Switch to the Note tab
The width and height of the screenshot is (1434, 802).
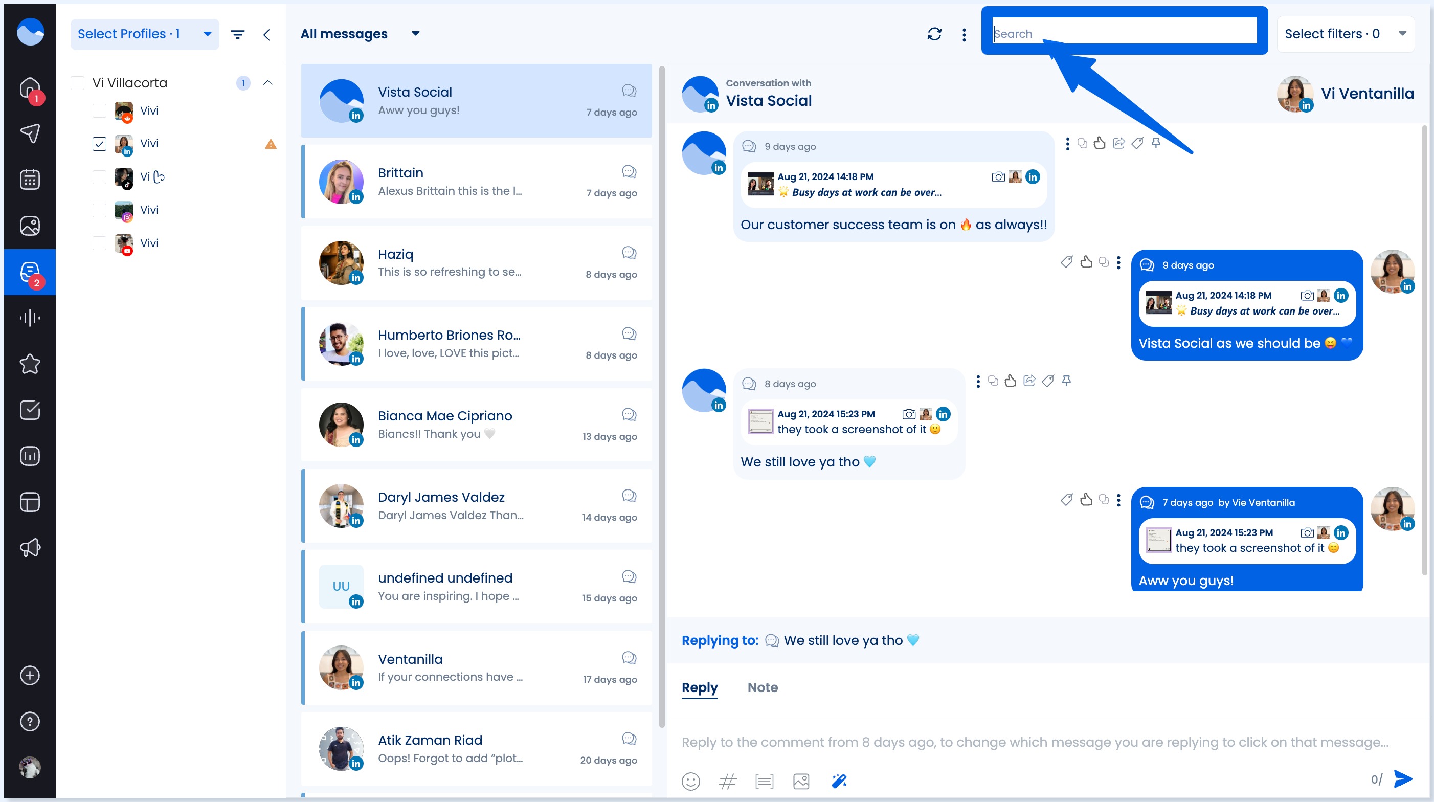click(762, 687)
